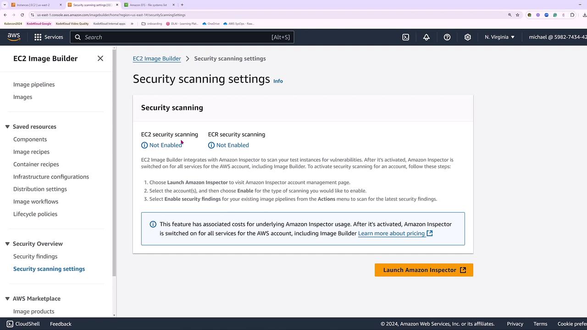Screen dimensions: 587x330
Task: Open the michael account menu
Action: point(558,37)
